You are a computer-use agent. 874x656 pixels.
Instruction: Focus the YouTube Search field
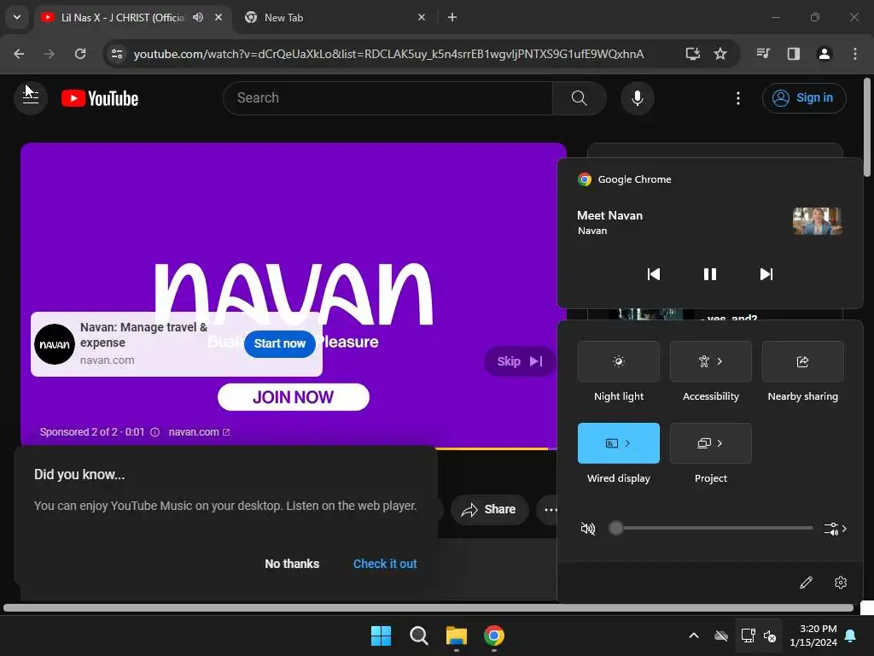click(388, 98)
